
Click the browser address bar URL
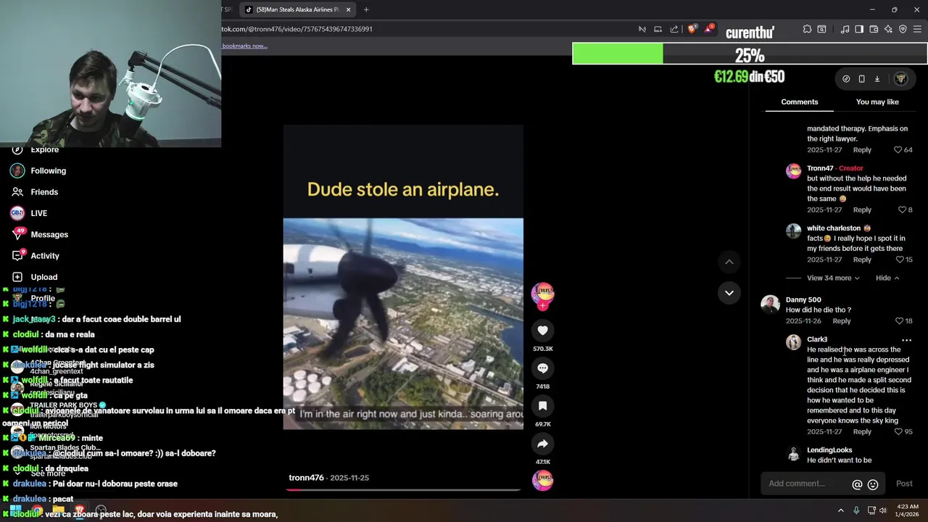click(297, 29)
